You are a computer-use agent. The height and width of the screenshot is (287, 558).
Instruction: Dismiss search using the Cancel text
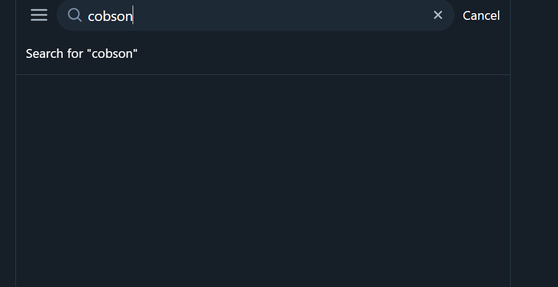(481, 15)
